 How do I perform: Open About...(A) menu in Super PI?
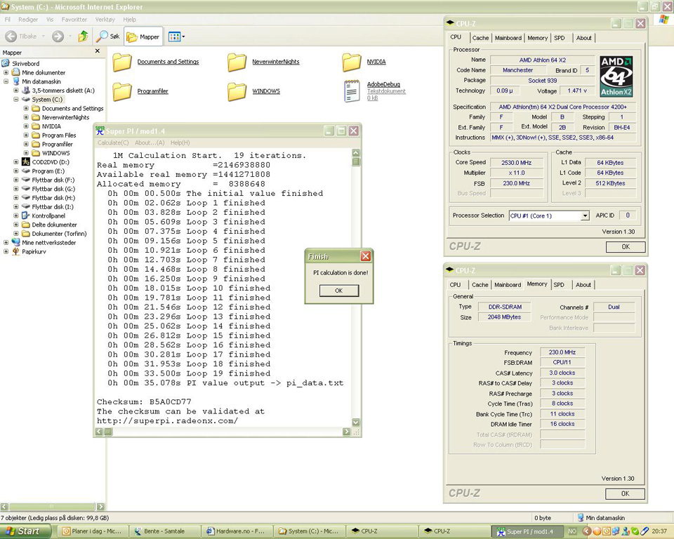pos(150,142)
